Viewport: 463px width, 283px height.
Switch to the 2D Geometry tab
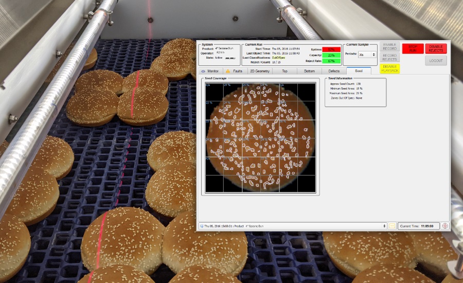pyautogui.click(x=259, y=71)
